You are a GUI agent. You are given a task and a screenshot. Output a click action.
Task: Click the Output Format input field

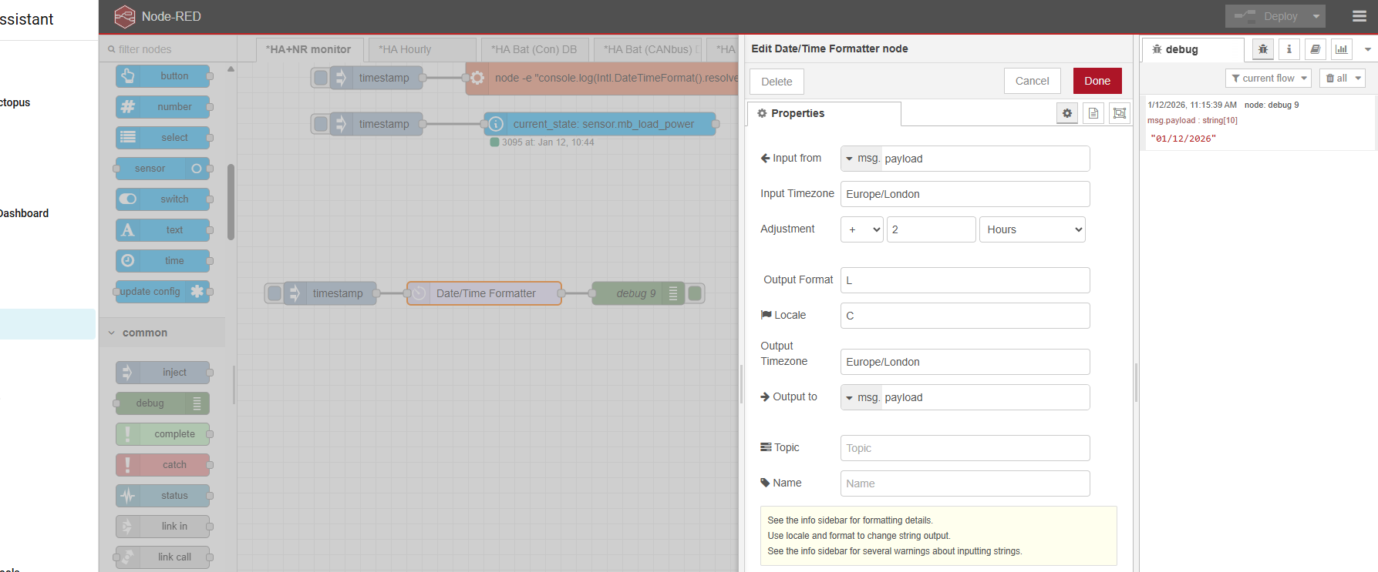[965, 280]
